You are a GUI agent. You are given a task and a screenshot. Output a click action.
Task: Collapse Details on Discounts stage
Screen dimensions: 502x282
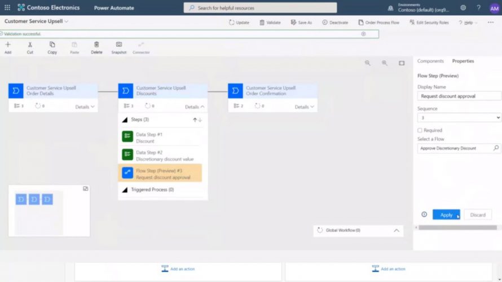click(195, 107)
